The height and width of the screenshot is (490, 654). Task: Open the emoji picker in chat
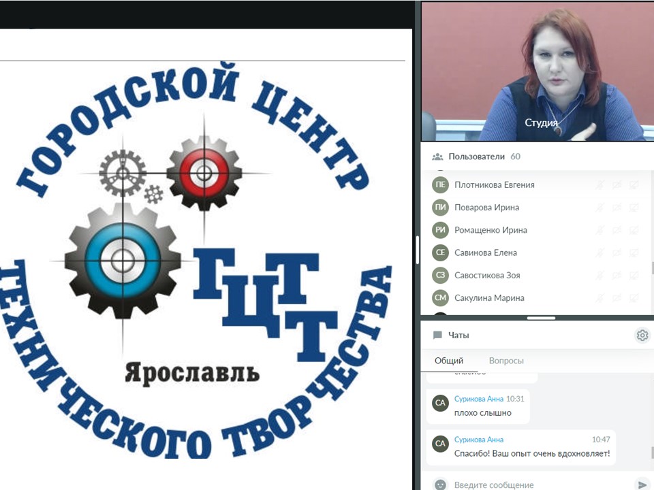coord(440,485)
